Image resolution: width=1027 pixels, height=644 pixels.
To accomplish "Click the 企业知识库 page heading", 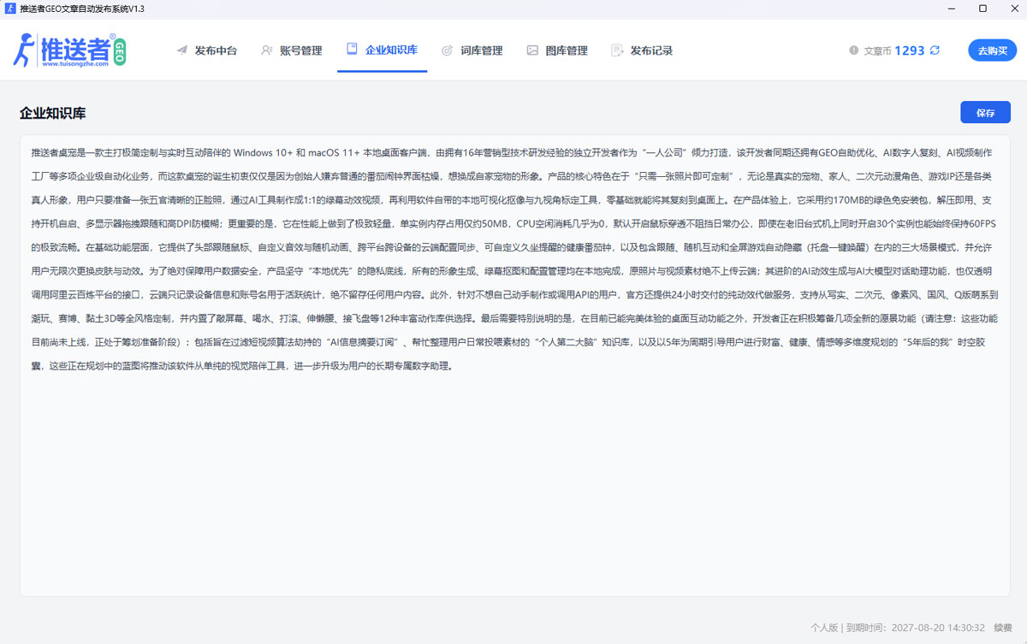I will click(53, 113).
